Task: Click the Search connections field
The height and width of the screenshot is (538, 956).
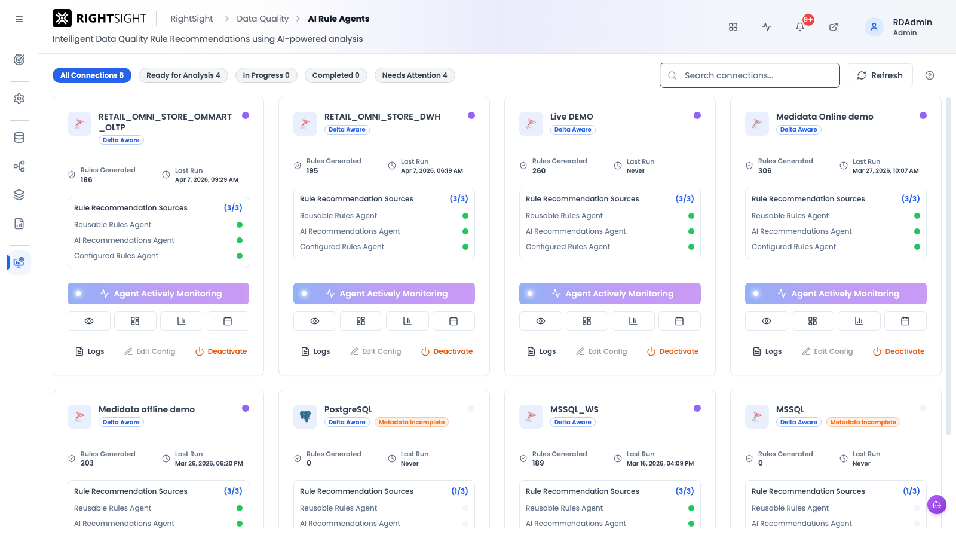Action: [750, 75]
